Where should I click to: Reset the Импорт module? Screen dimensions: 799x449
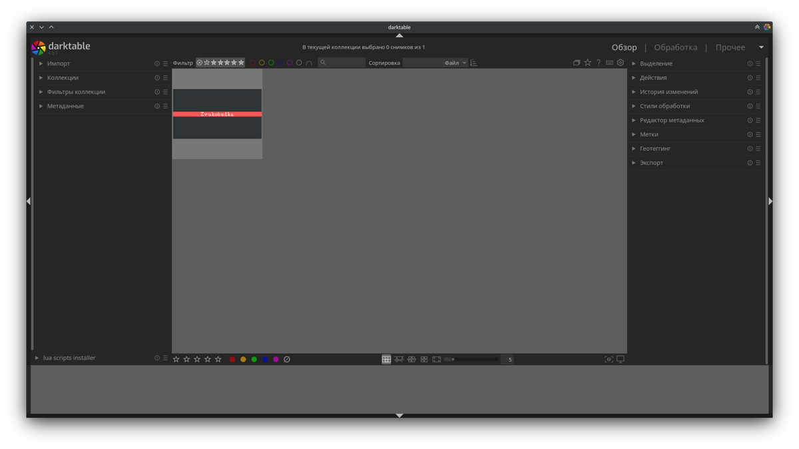[157, 64]
